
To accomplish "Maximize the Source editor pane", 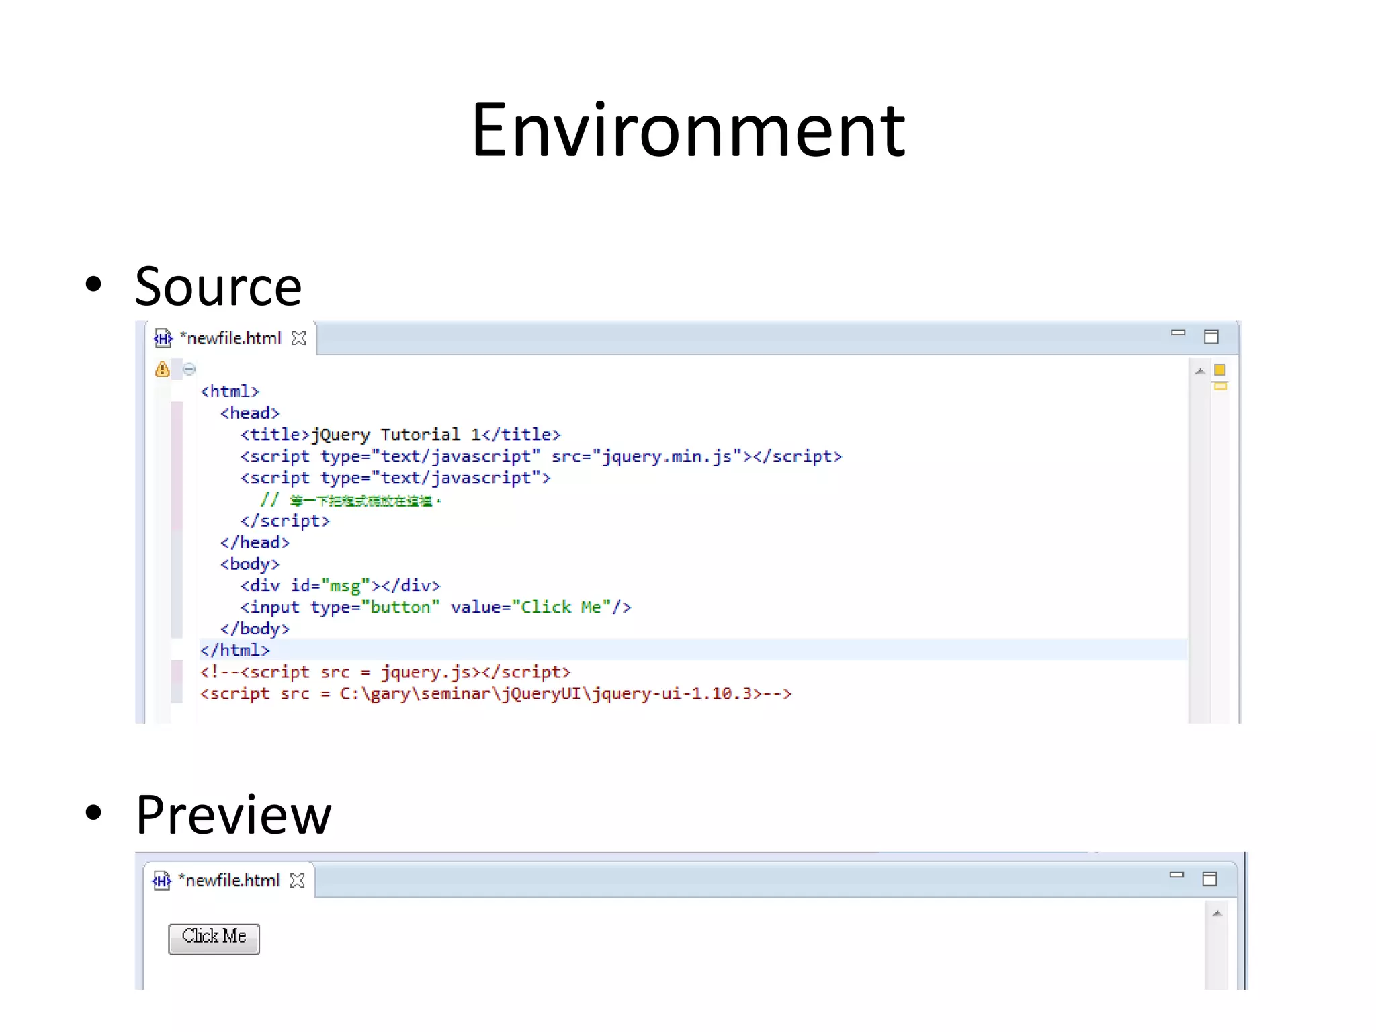I will coord(1211,337).
